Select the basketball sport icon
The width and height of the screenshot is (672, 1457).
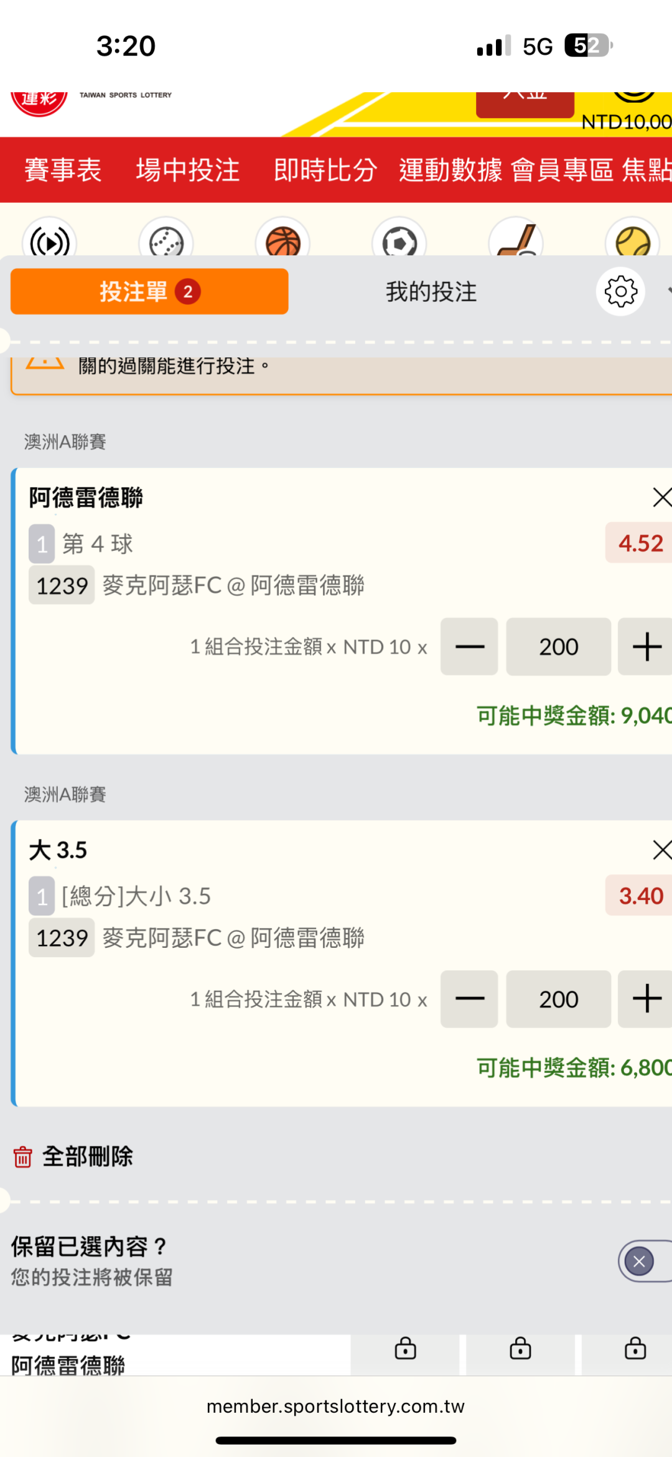(x=283, y=241)
